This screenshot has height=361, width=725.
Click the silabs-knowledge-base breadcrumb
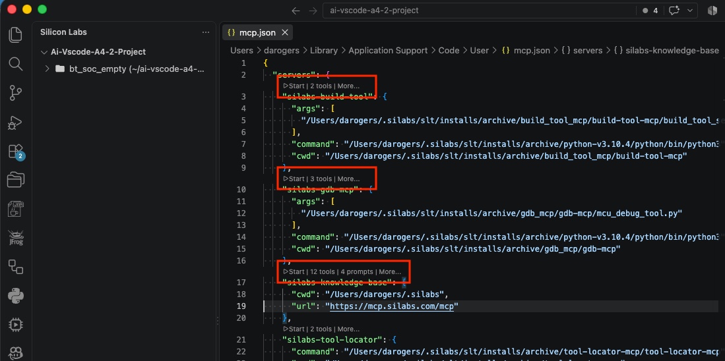[666, 50]
